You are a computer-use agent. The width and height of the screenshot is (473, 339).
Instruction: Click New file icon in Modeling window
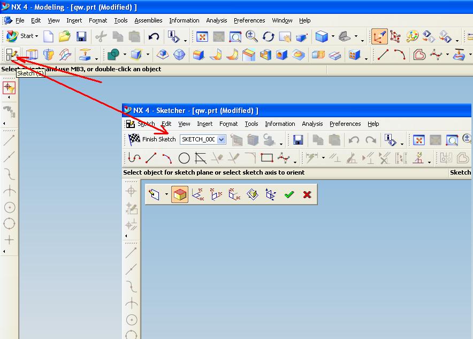point(48,36)
